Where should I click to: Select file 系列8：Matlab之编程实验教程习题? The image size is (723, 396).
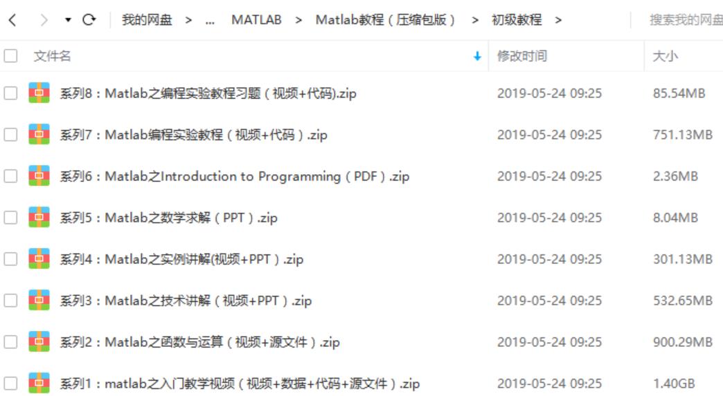tap(208, 93)
